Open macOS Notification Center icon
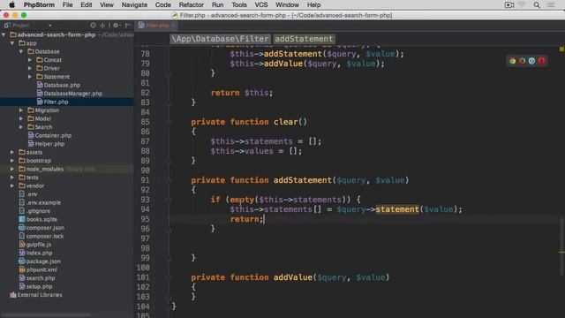Image resolution: width=565 pixels, height=318 pixels. pos(551,5)
